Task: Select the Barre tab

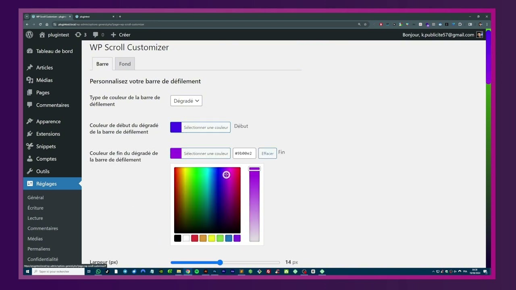Action: (102, 64)
